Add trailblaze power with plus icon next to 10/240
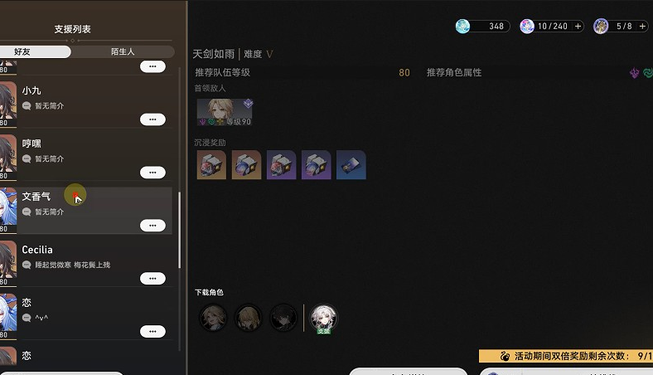This screenshot has width=653, height=375. [578, 27]
